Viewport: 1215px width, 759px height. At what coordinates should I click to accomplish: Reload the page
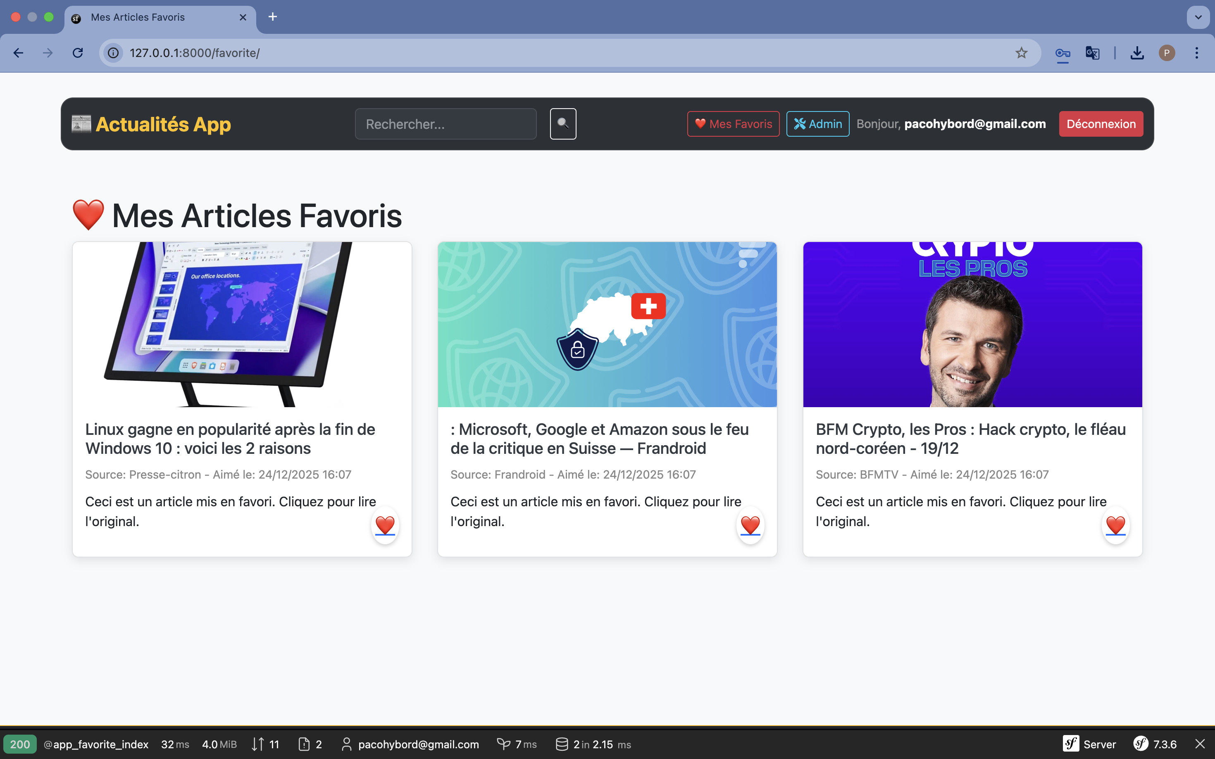click(x=77, y=53)
